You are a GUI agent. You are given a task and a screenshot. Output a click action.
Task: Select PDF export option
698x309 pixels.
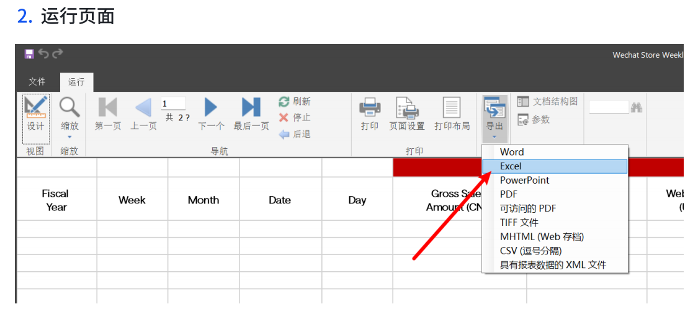click(x=555, y=195)
